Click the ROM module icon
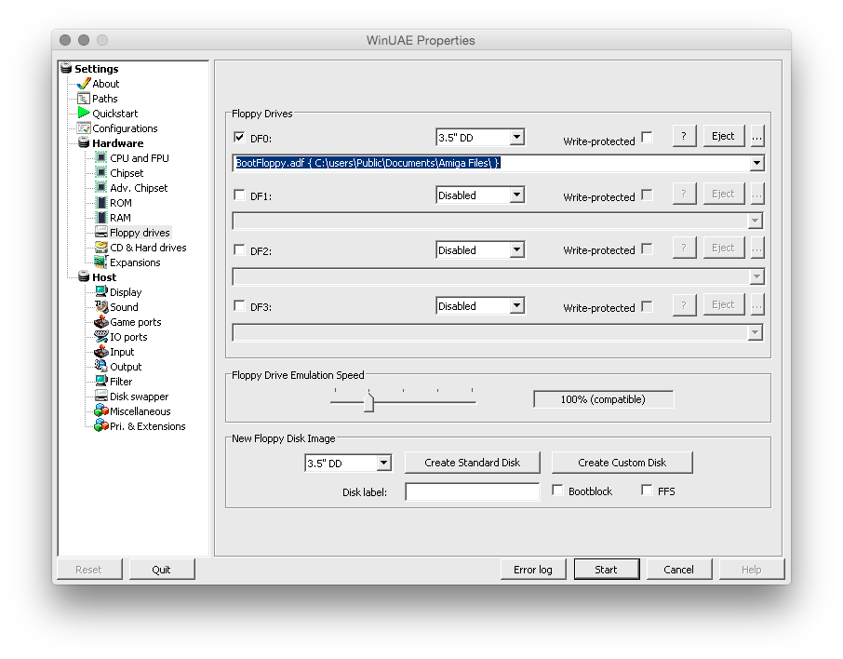843x659 pixels. (100, 202)
